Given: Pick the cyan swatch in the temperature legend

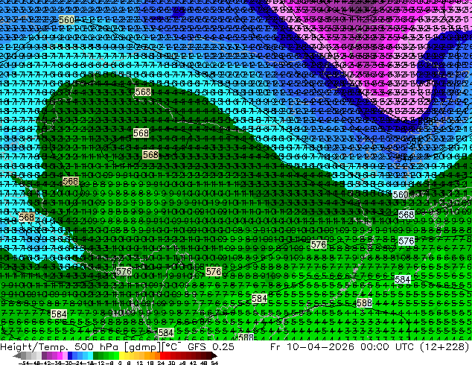Looking at the screenshot, I should (x=90, y=355).
